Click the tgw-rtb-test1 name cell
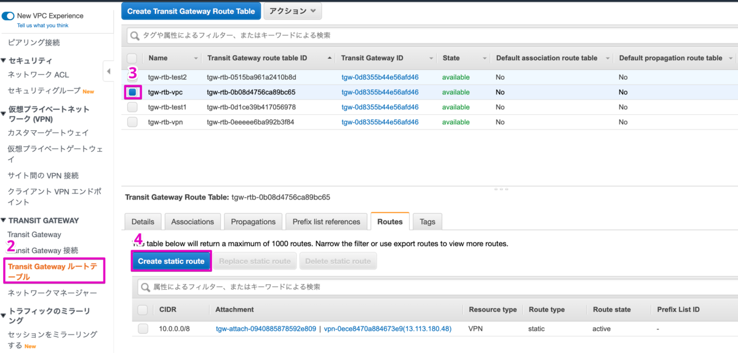Screen dimensions: 738x353 pos(167,107)
